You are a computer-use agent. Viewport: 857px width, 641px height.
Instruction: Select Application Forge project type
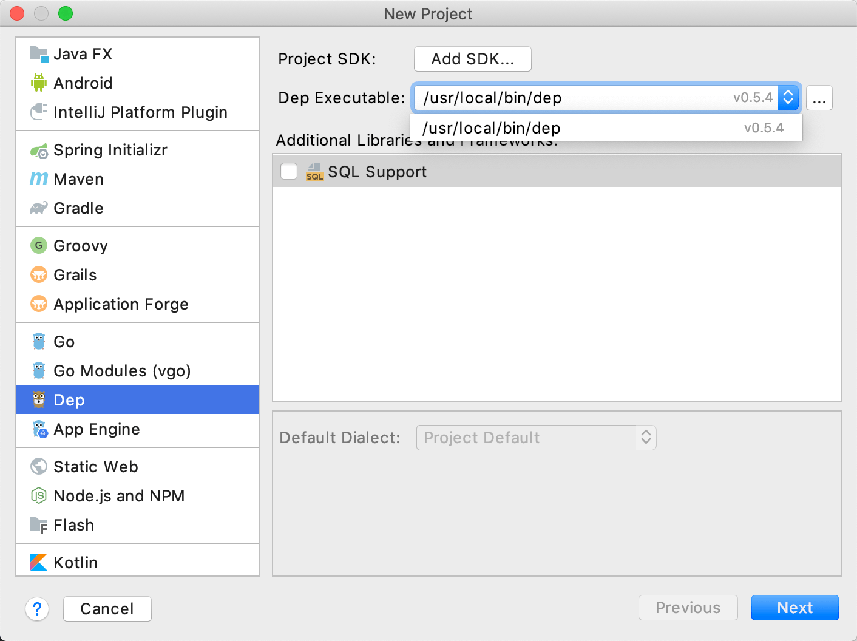(137, 304)
